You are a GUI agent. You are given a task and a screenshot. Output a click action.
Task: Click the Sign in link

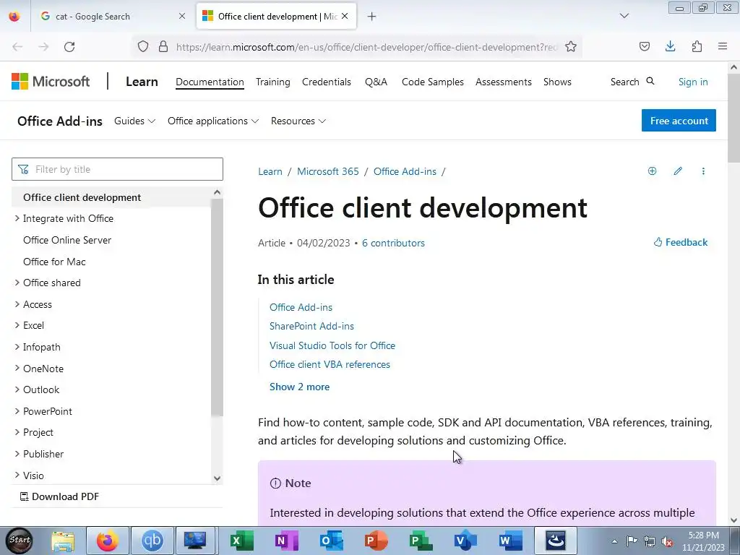[x=693, y=82]
